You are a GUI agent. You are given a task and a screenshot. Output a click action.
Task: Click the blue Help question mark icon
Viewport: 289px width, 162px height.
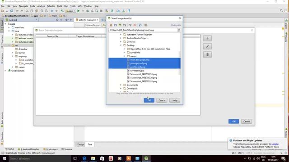129,11
